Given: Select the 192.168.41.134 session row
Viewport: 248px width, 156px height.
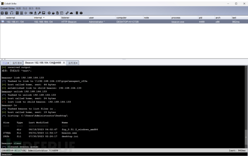Looking at the screenshot, I should click(15, 22).
